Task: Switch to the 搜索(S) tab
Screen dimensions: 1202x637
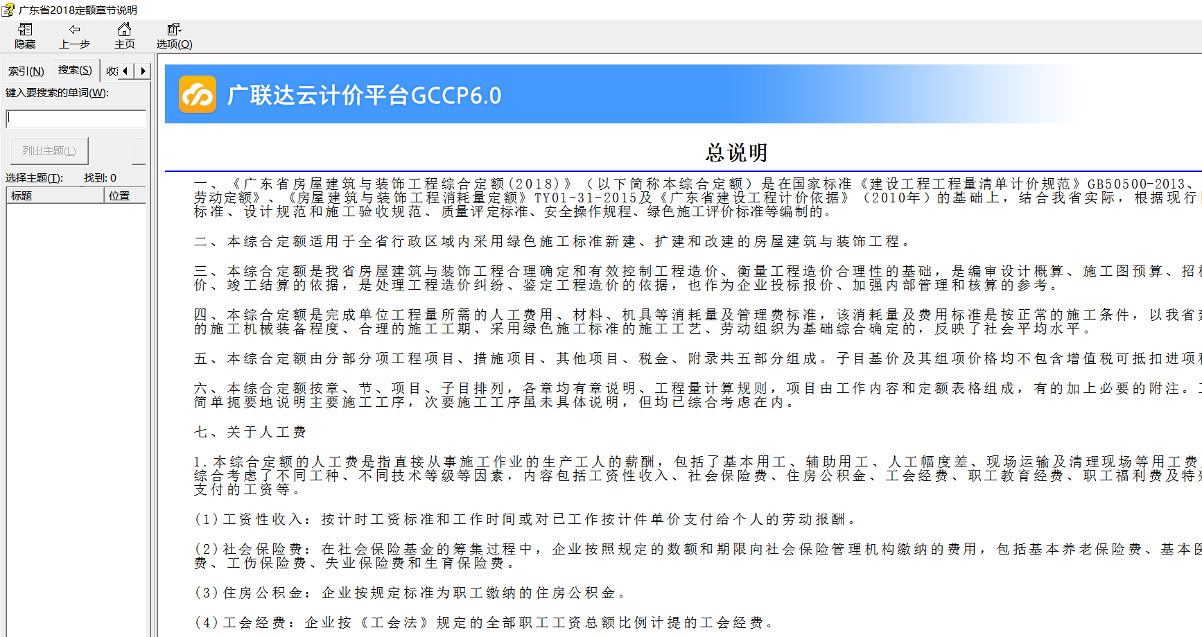Action: pos(75,70)
